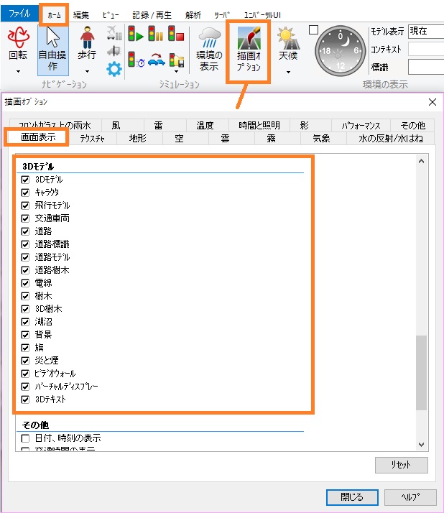Disable 道路モデル checkbox
Image resolution: width=444 pixels, height=513 pixels.
[25, 257]
